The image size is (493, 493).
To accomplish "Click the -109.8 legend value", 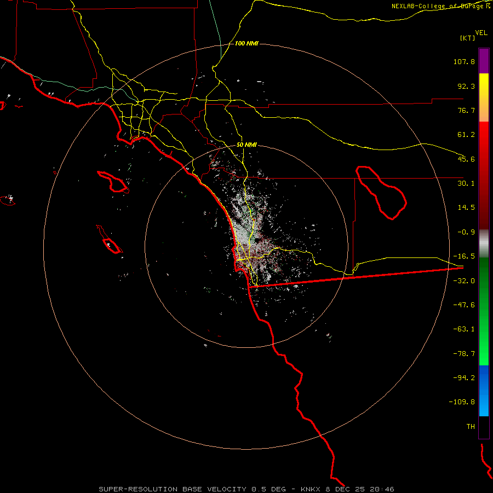I will click(462, 402).
